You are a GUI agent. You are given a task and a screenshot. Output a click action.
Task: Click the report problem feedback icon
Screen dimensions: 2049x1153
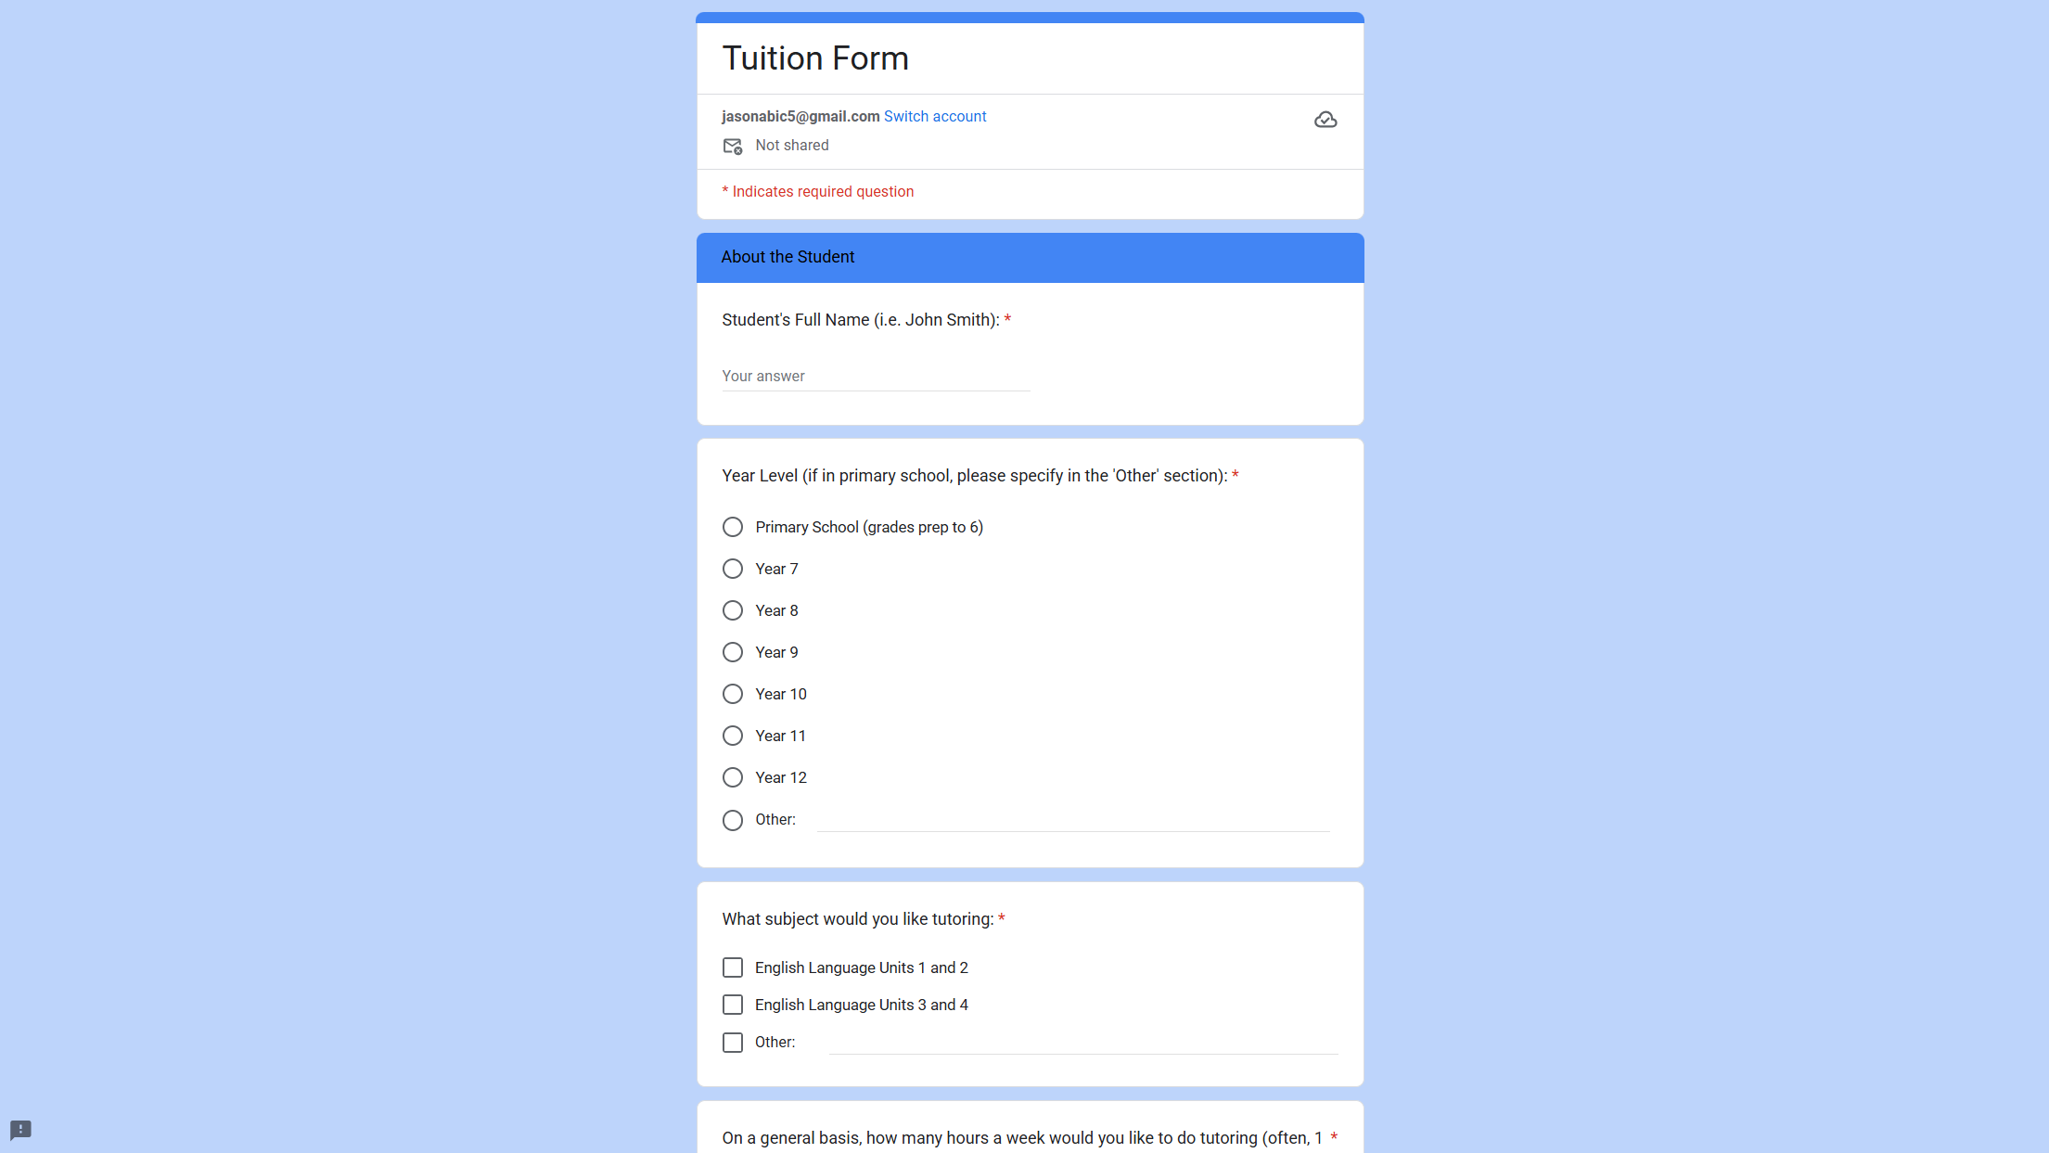20,1130
